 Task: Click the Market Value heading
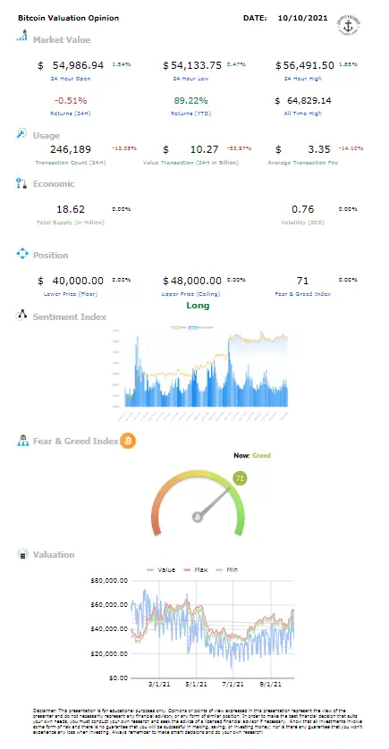point(62,39)
